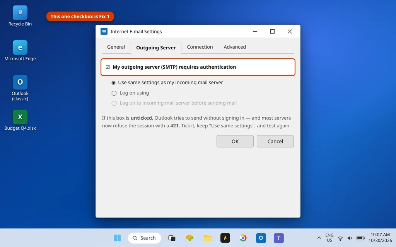
Task: Click the Internet E-mail Settings envelope icon
Action: coord(104,32)
